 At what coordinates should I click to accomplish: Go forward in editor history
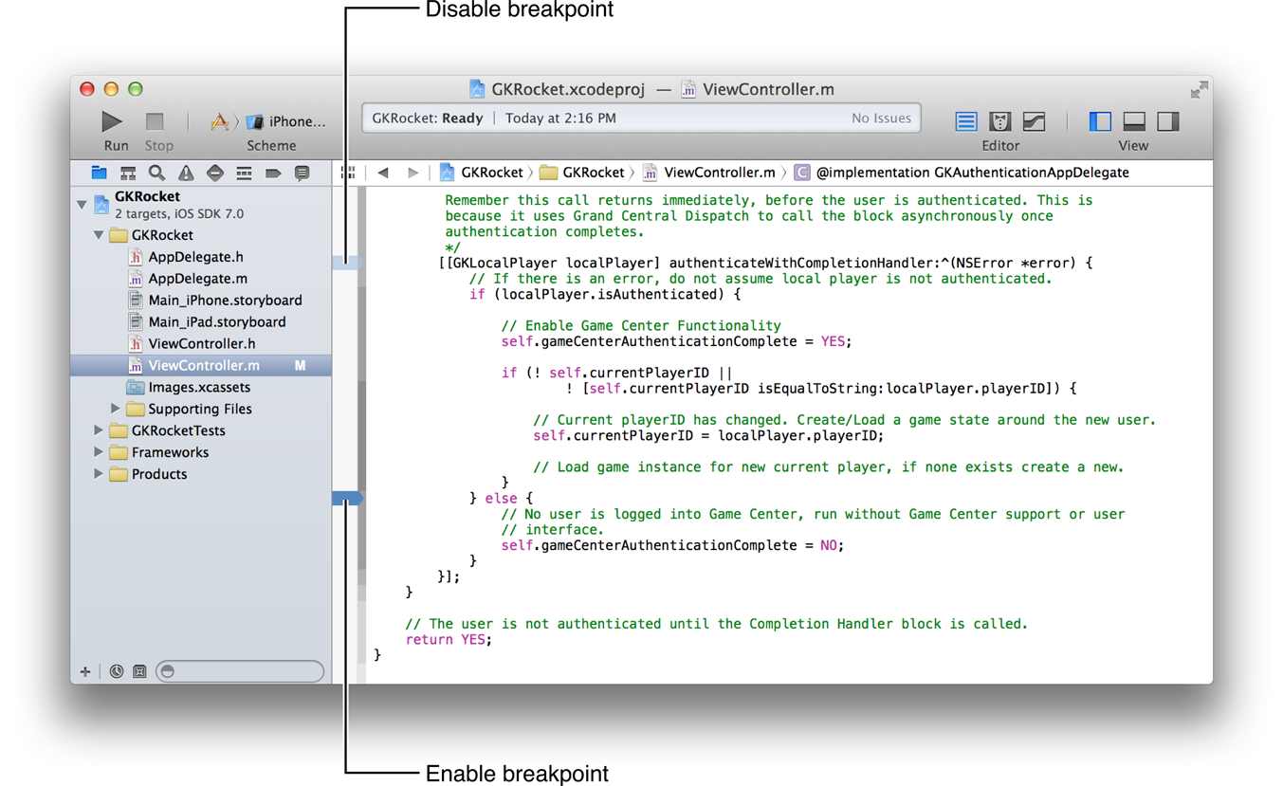point(412,173)
